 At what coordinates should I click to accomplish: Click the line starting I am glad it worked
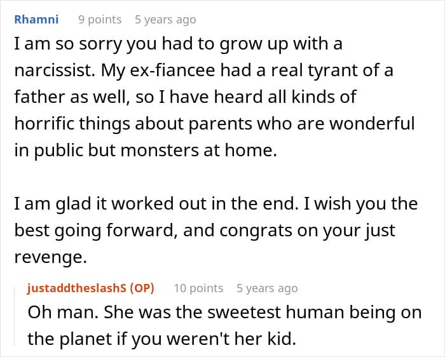coord(216,204)
